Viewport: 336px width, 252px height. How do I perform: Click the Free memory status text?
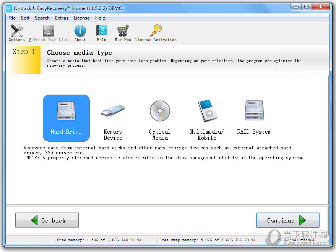(99, 240)
